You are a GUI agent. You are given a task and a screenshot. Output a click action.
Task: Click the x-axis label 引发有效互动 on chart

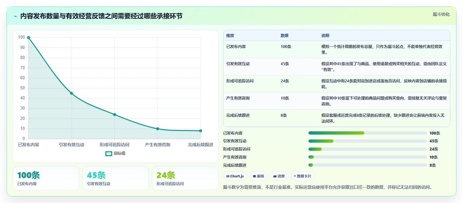[71, 145]
